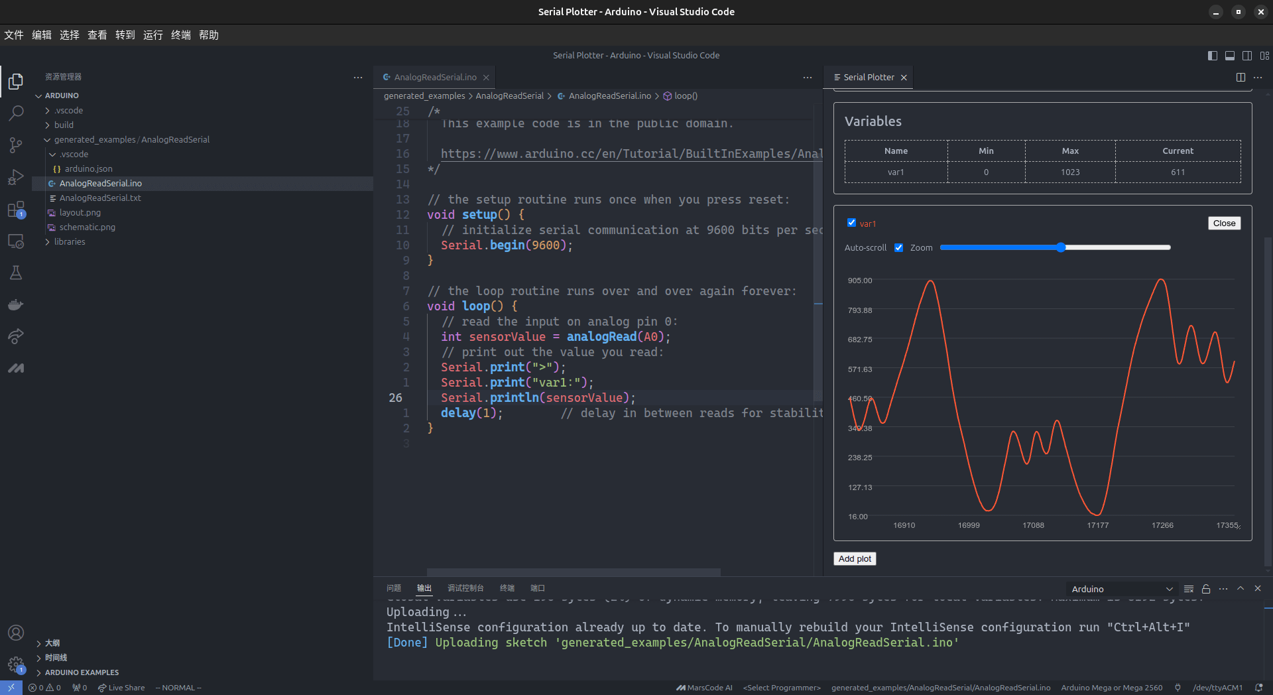Clear output panel icon

coord(1189,589)
